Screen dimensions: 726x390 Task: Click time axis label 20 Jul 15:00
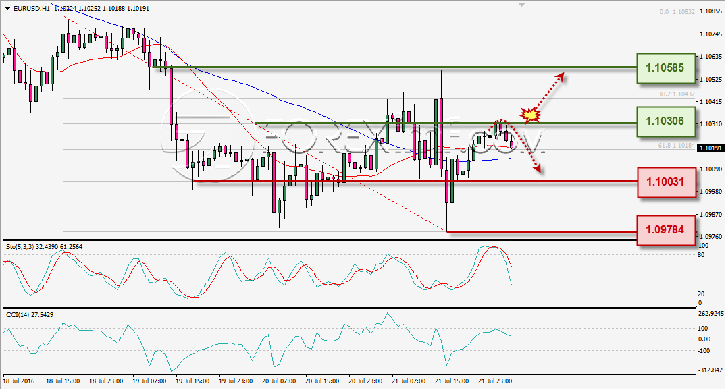point(322,381)
